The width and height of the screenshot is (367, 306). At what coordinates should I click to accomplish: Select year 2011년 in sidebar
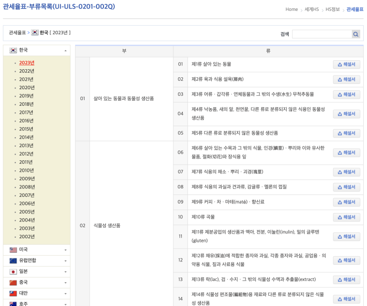[26, 162]
